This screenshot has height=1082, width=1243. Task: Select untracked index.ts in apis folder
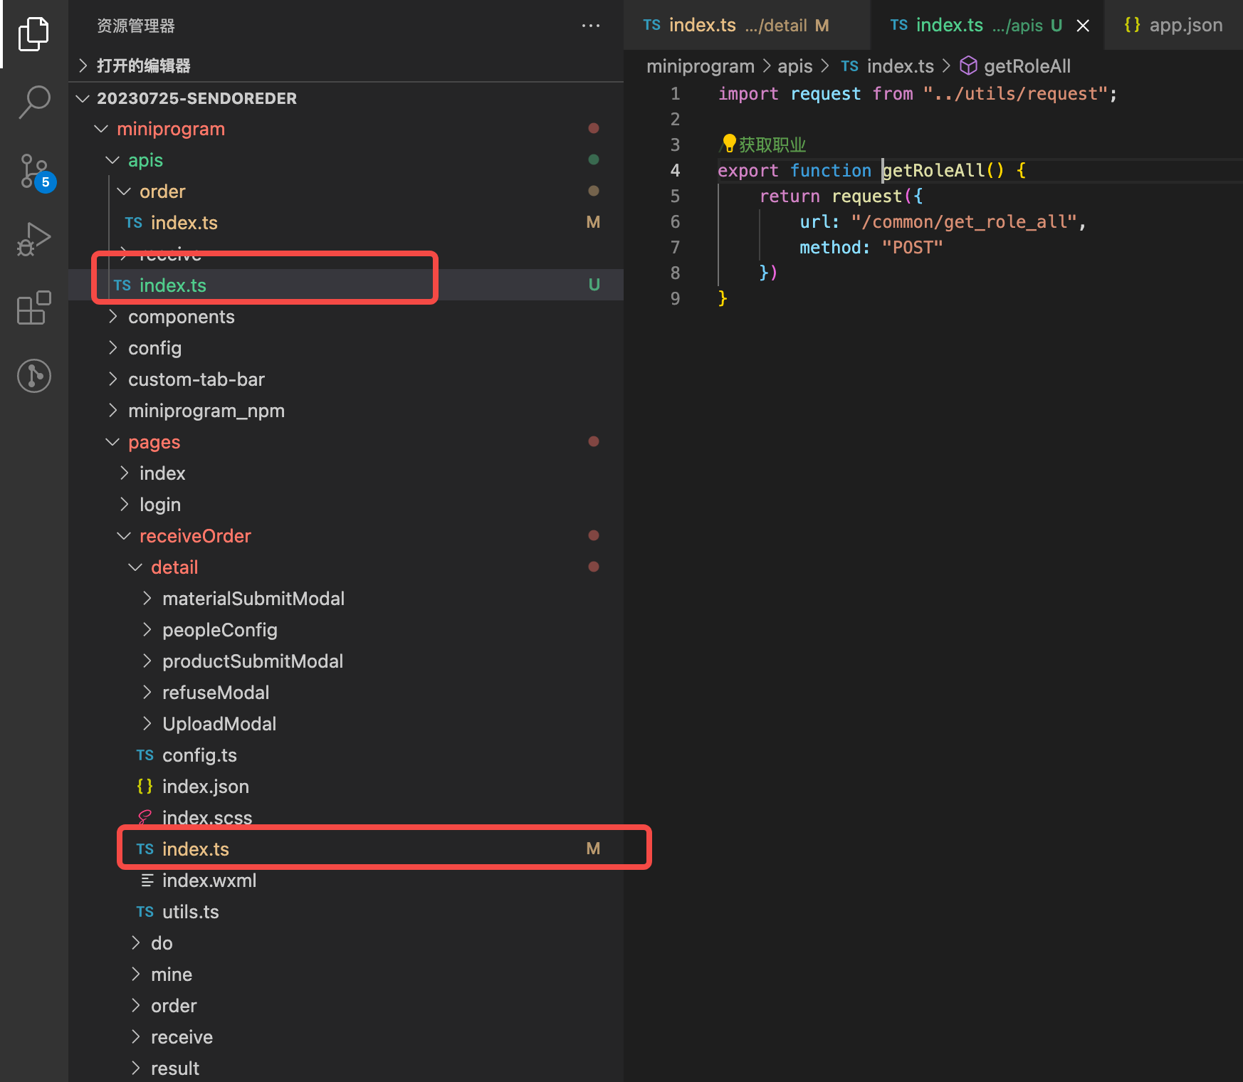(346, 285)
